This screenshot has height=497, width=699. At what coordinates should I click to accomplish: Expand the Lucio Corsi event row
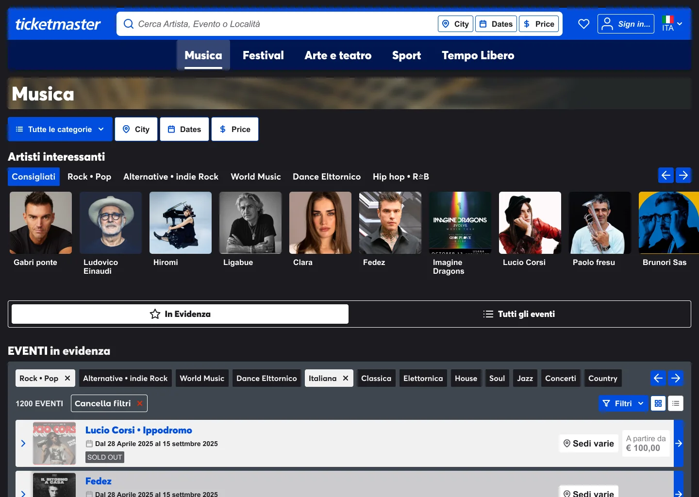point(23,443)
